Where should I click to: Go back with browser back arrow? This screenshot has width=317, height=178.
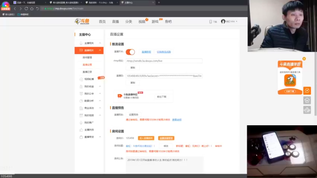tap(15, 9)
